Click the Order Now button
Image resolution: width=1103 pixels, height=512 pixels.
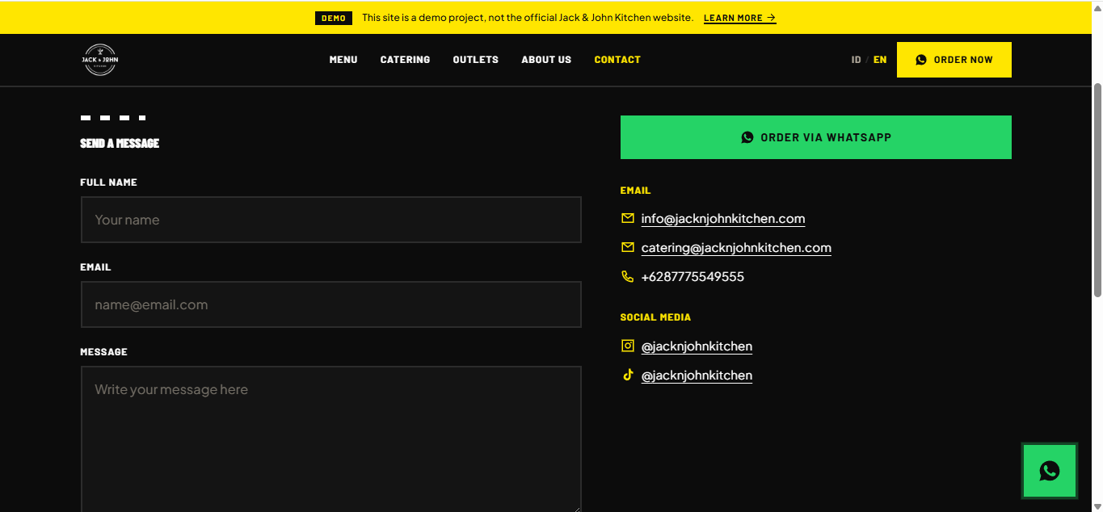point(954,60)
